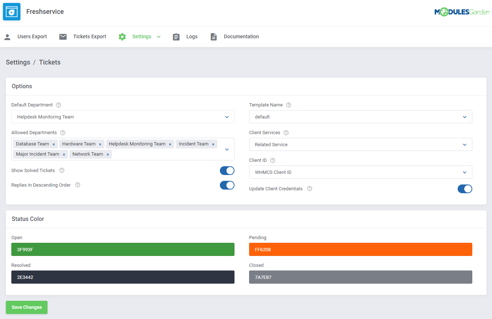Remove Helpdesk Monitoring Team from allowed departments
The image size is (492, 319).
click(x=170, y=144)
